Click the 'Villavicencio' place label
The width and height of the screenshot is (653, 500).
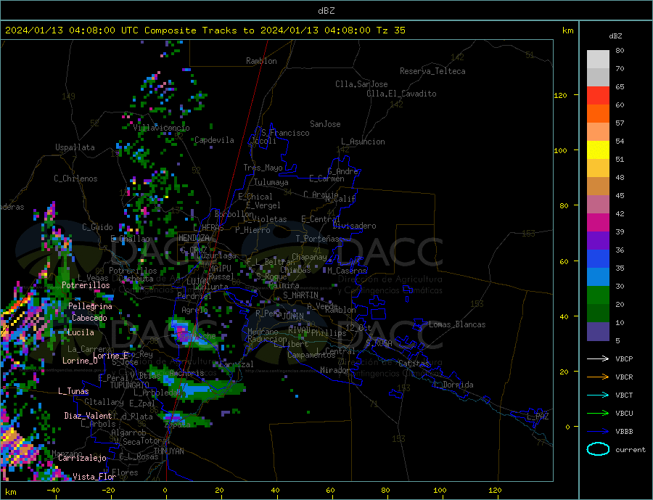(x=161, y=128)
